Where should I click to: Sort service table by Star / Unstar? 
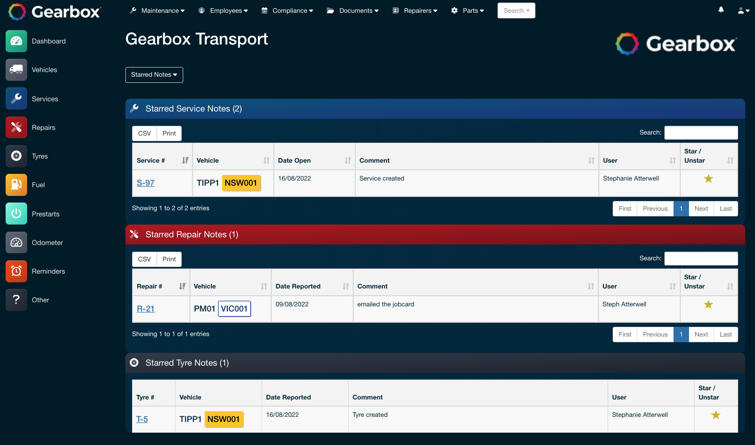709,156
